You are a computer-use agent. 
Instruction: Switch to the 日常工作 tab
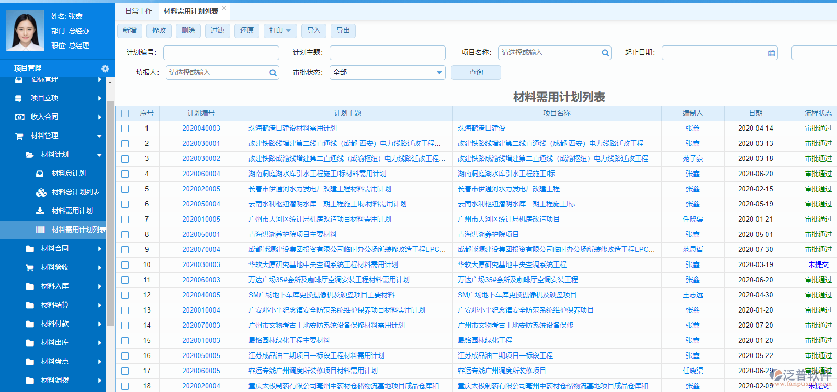(x=139, y=11)
